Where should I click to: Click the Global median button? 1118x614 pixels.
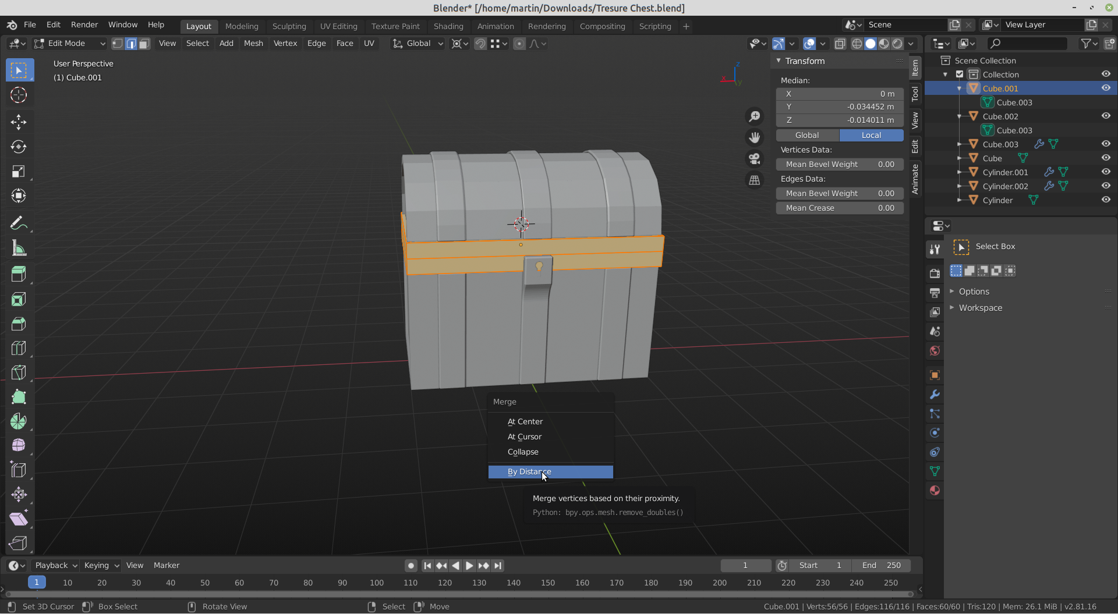click(807, 135)
